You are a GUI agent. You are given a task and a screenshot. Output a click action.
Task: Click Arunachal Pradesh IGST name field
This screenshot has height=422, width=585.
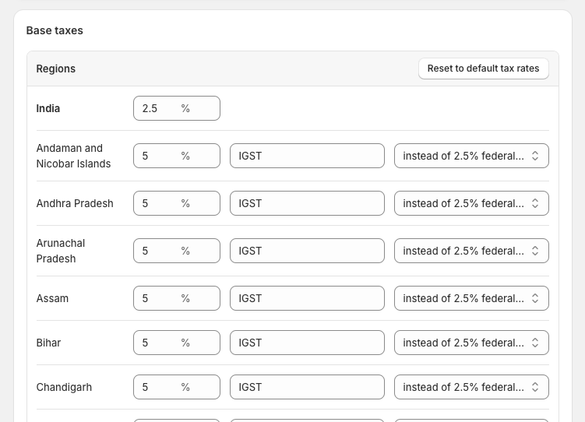pos(307,251)
